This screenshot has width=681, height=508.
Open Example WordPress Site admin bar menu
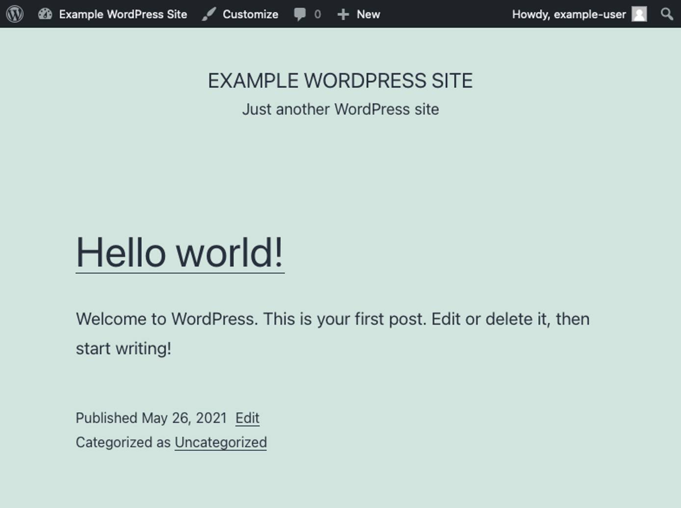point(123,14)
